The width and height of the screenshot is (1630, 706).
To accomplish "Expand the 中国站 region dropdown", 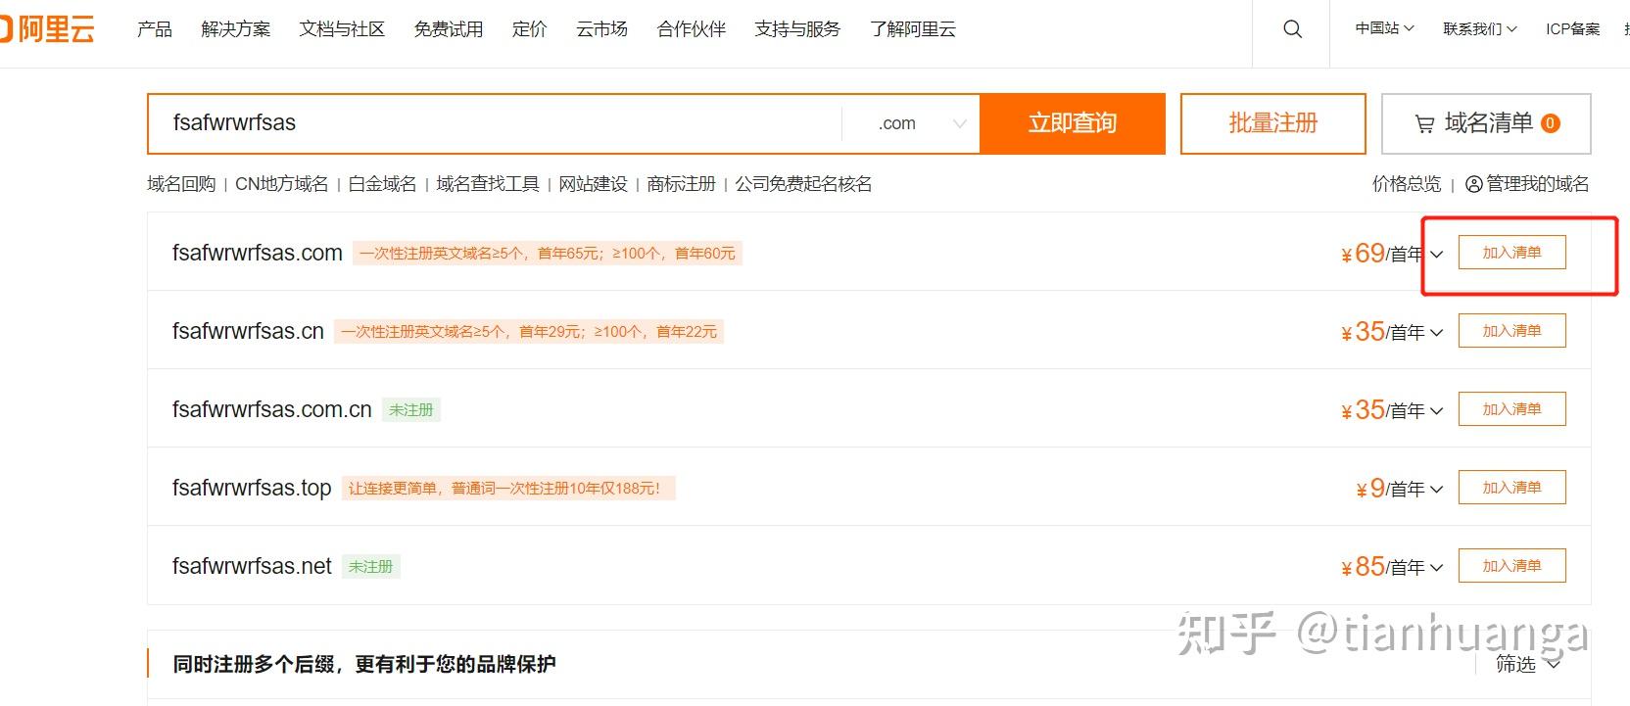I will pyautogui.click(x=1384, y=29).
